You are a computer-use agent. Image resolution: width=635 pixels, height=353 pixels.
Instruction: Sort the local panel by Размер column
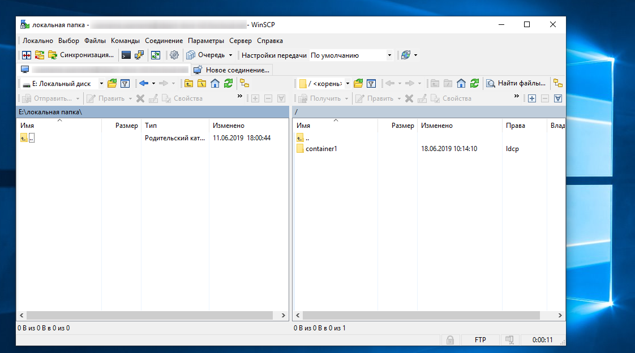pos(121,126)
